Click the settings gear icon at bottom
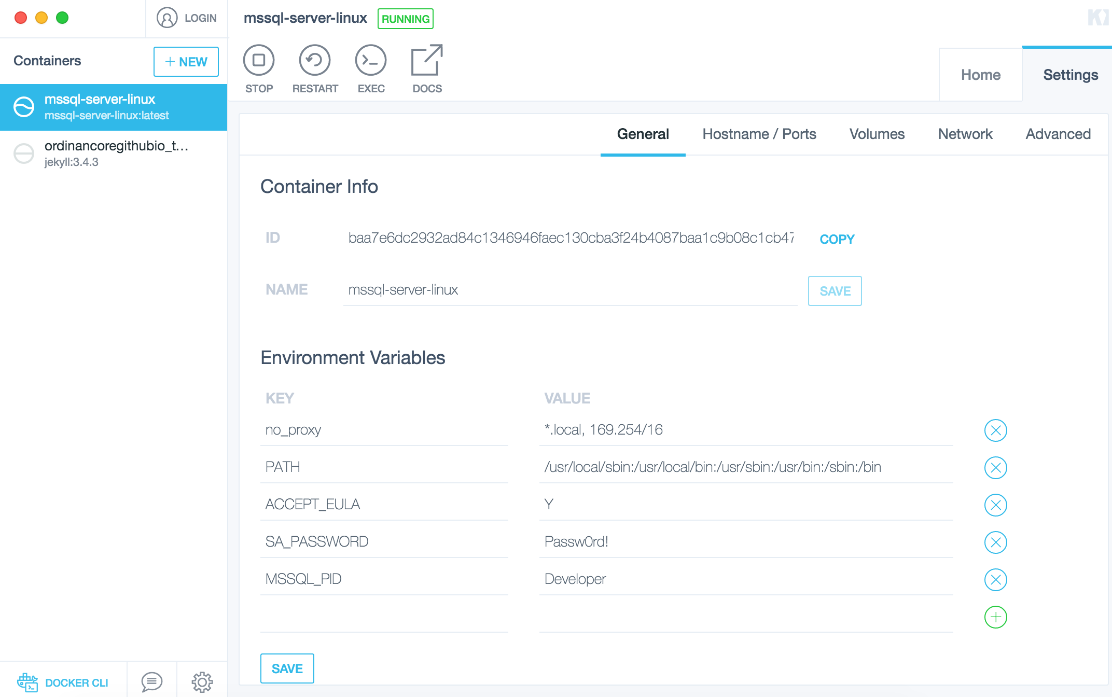 point(201,682)
